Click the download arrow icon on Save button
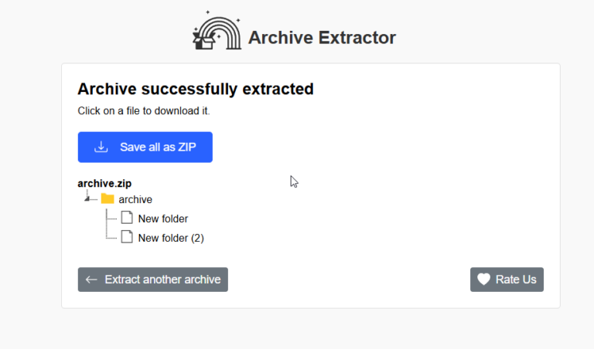594x349 pixels. [x=101, y=147]
